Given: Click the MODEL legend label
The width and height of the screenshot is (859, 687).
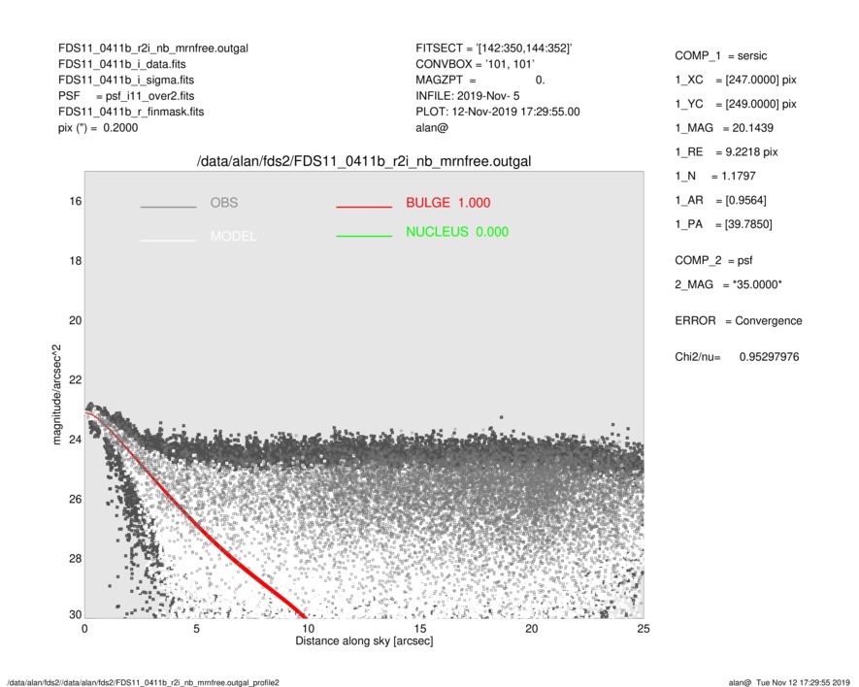Looking at the screenshot, I should pos(233,236).
